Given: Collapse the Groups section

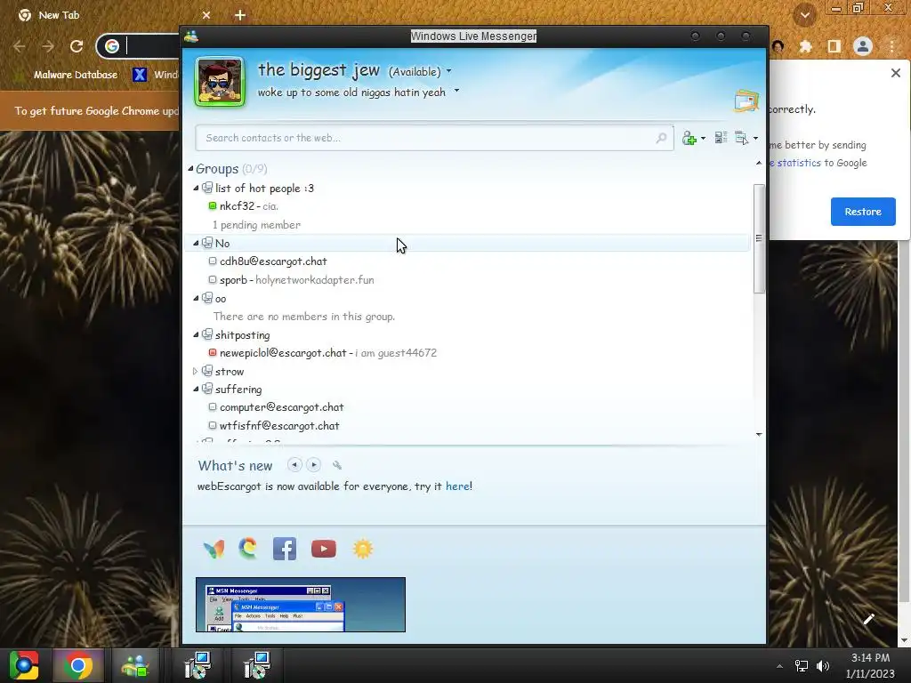Looking at the screenshot, I should 190,168.
